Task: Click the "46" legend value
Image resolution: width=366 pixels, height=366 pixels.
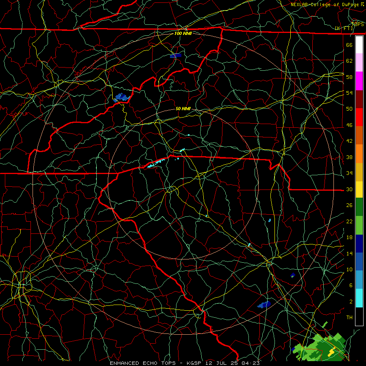Action: (349, 125)
